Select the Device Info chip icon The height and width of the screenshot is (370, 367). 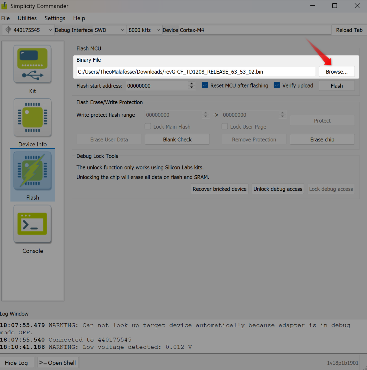[x=32, y=117]
